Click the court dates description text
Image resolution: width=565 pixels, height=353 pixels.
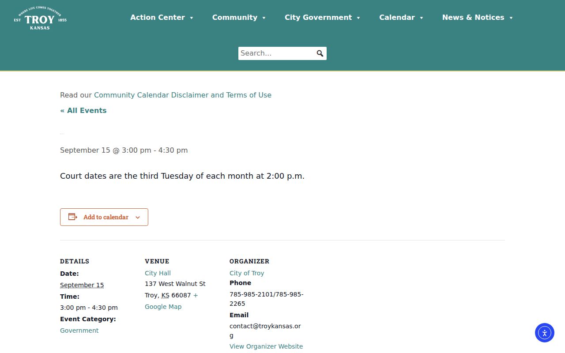point(182,176)
